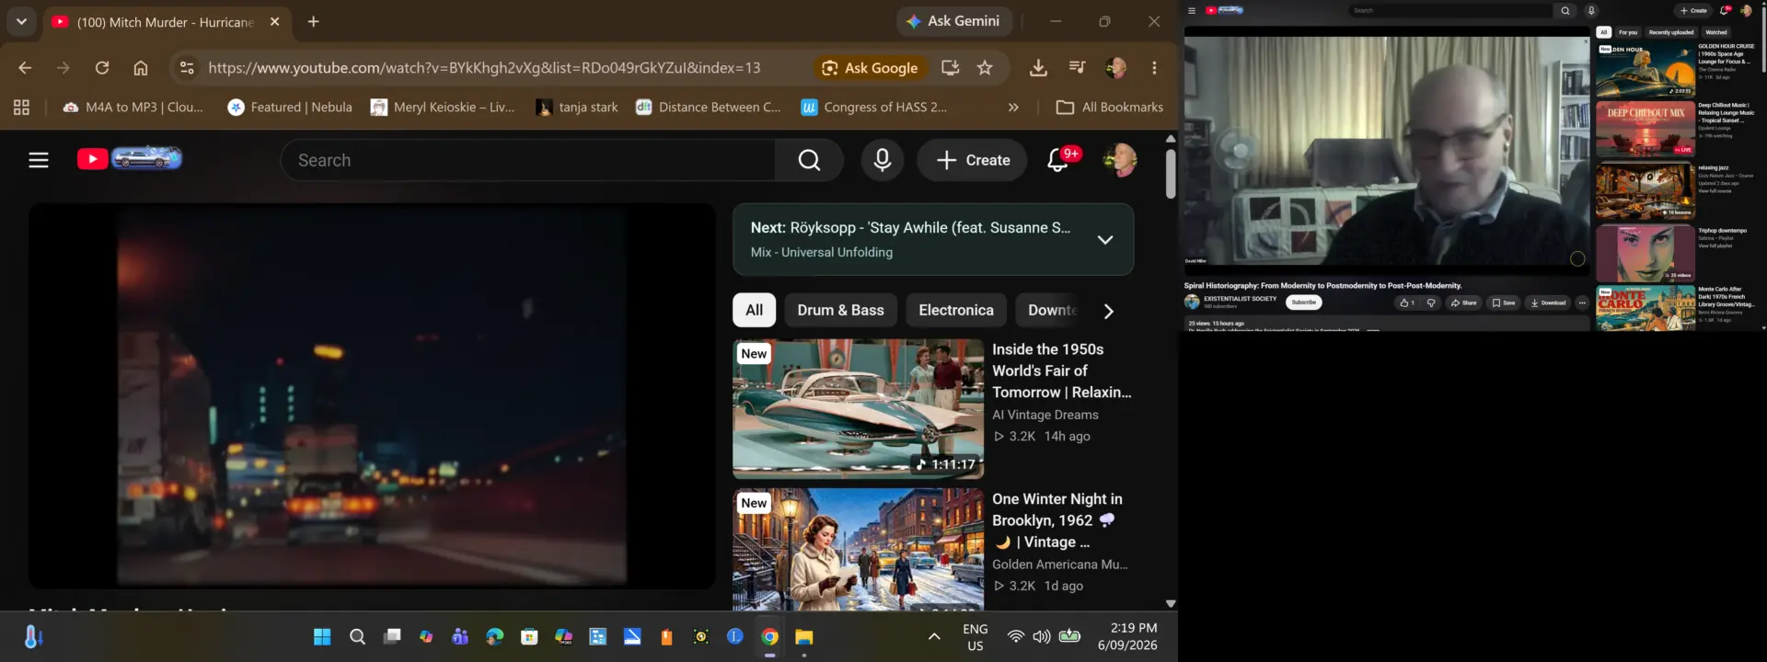Save the Spiral Historiography video
This screenshot has height=662, width=1767.
coord(1504,302)
